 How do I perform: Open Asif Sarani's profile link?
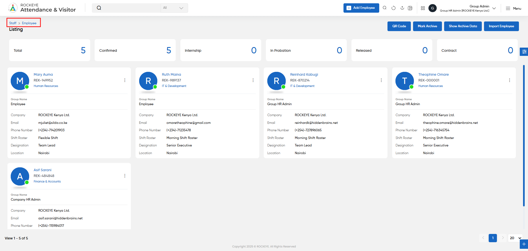pyautogui.click(x=43, y=170)
